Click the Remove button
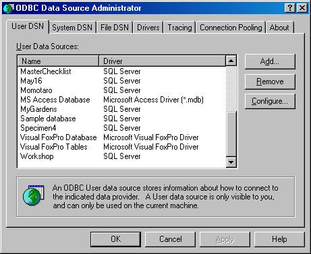 [270, 82]
